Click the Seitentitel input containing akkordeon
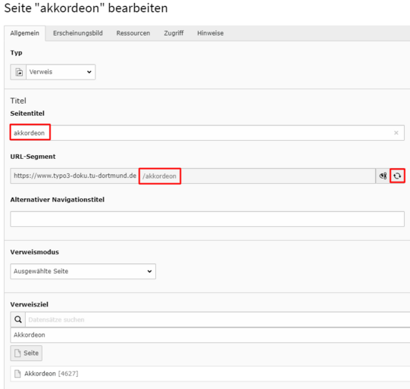This screenshot has width=410, height=389. point(208,133)
